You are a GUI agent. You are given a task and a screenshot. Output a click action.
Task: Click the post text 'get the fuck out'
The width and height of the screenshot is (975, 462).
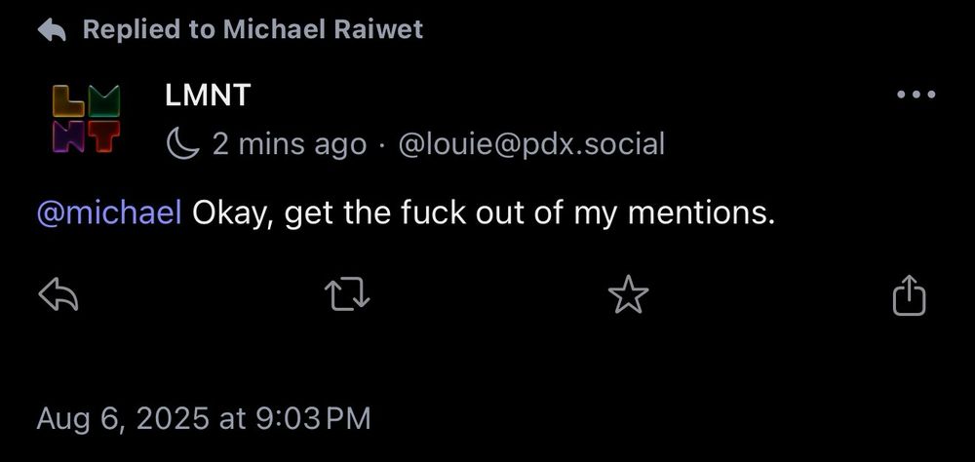403,213
